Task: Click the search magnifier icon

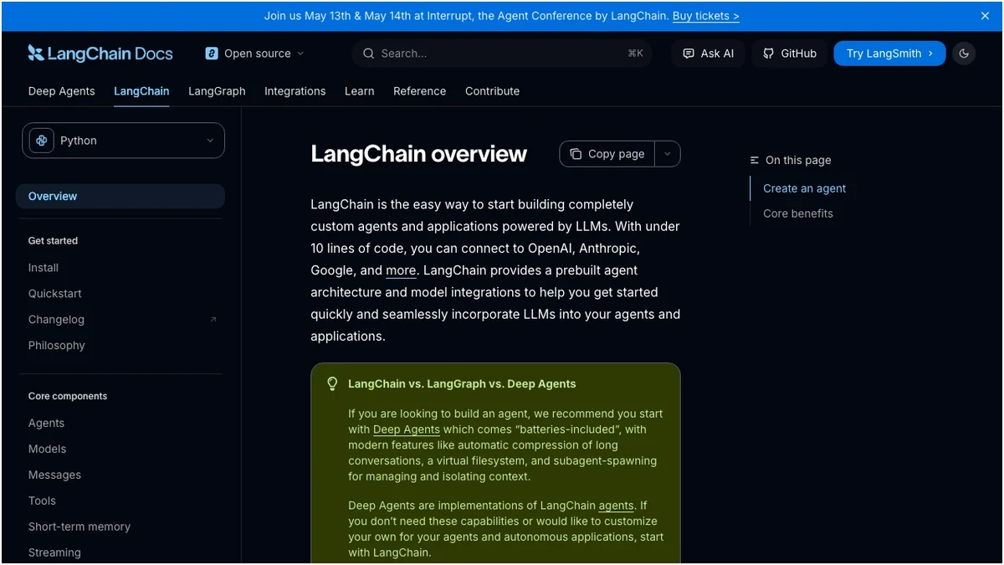Action: (x=368, y=53)
